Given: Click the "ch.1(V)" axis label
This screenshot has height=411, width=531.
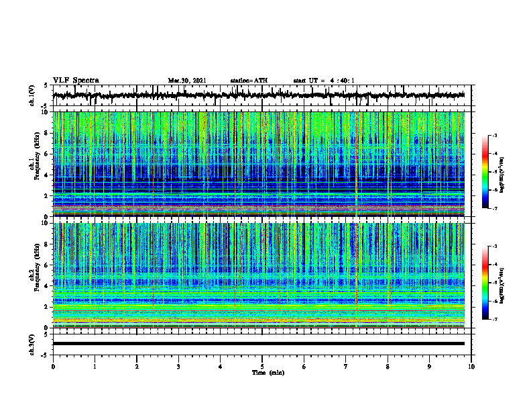Looking at the screenshot, I should pyautogui.click(x=32, y=95).
